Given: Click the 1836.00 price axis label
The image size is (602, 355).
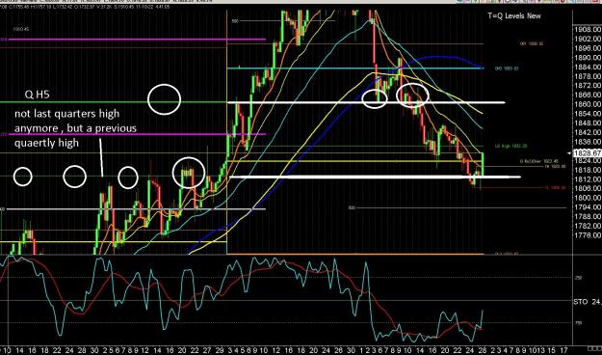Looking at the screenshot, I should [x=588, y=142].
